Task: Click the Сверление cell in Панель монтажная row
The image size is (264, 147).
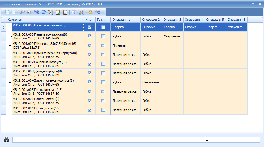Action: click(172, 36)
